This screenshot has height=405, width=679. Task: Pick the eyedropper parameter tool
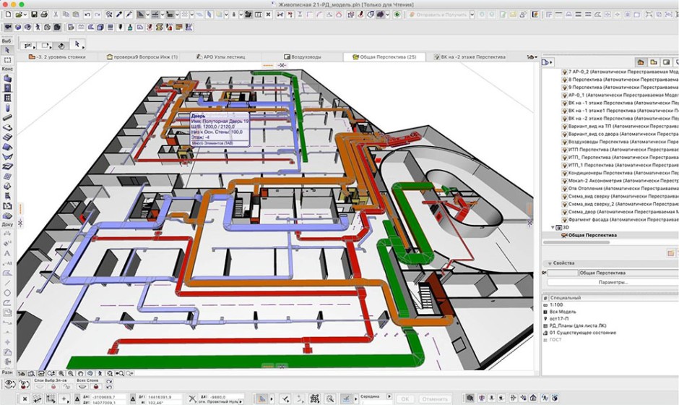tap(119, 14)
